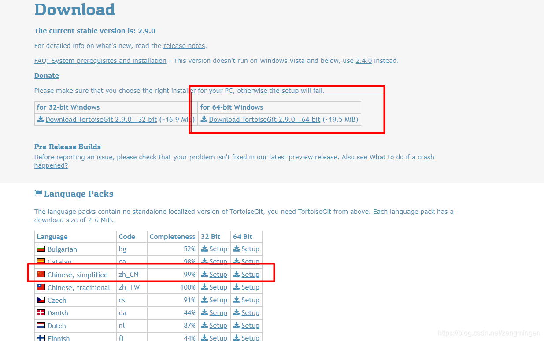Download Chinese traditional 32 Bit Setup
Screen dimensions: 544x341
click(x=218, y=287)
